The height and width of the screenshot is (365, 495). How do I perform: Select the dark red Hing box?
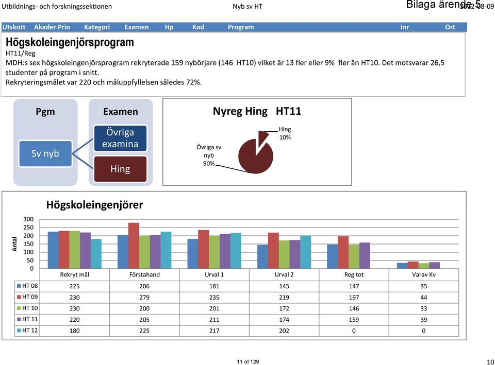(120, 169)
